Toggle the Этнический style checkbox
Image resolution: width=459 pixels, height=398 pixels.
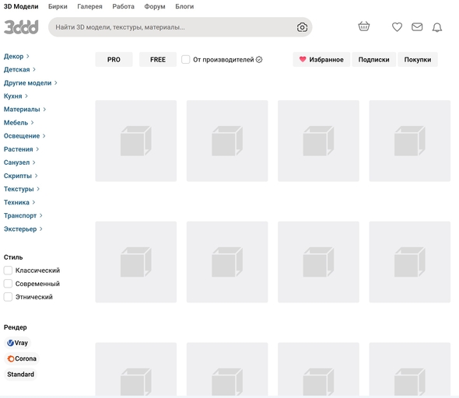[8, 297]
